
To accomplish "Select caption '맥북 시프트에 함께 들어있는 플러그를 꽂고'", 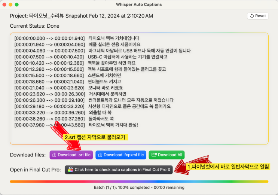I will pos(127,69).
